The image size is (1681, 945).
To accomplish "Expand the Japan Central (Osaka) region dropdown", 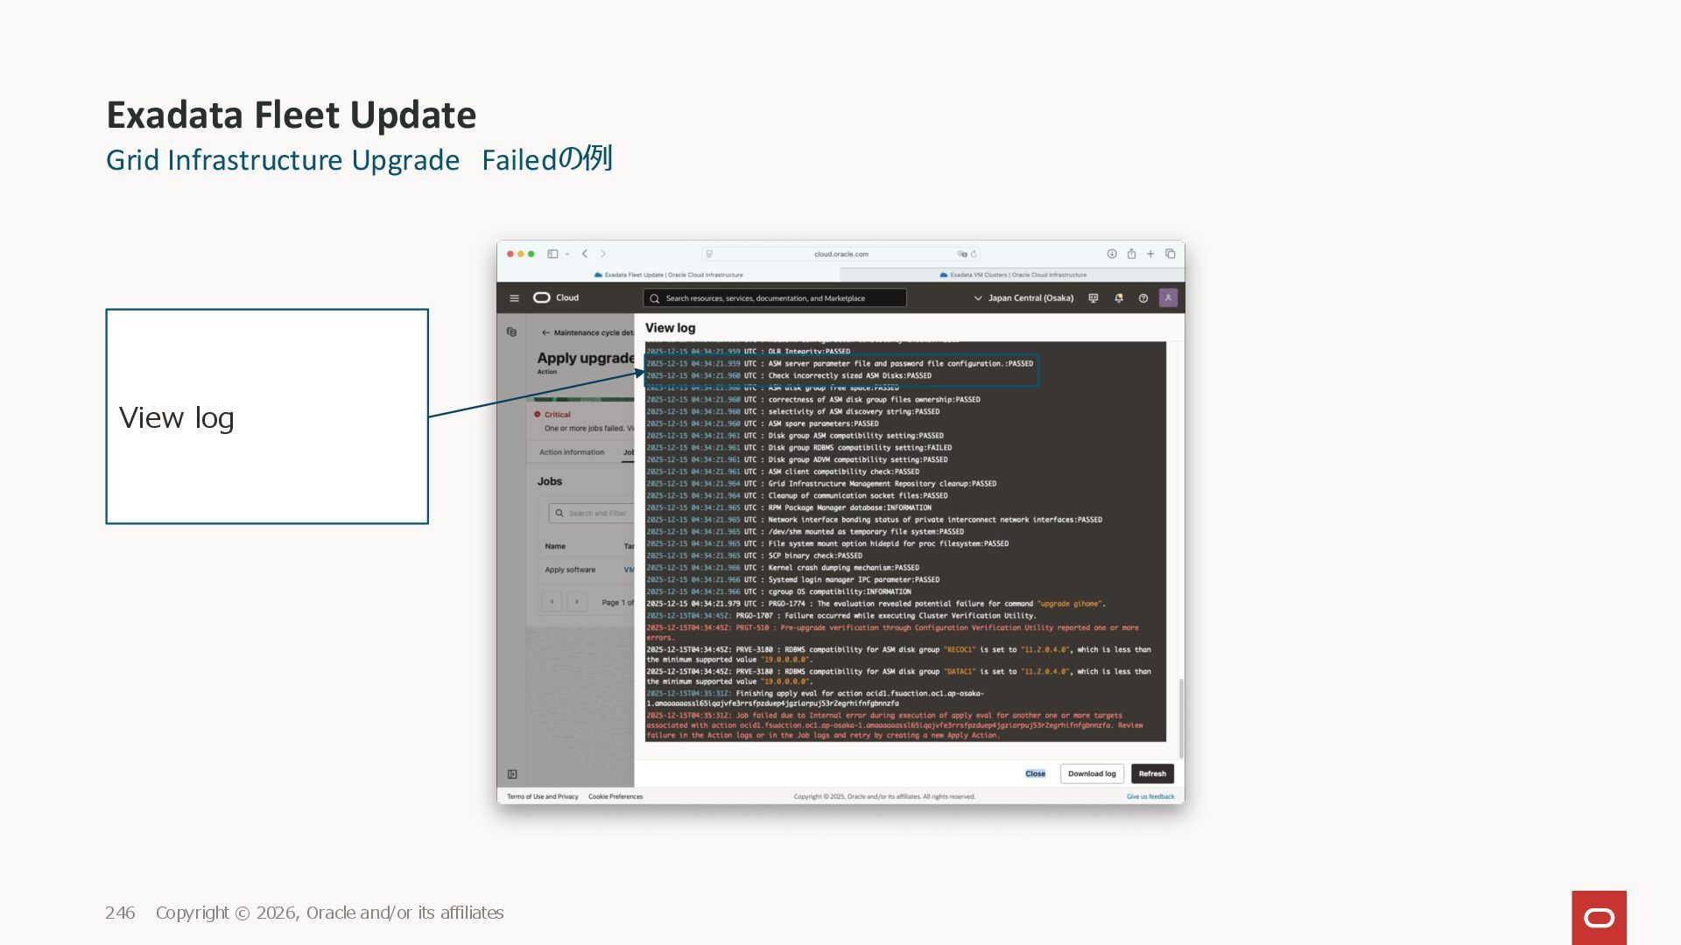I will tap(1023, 298).
